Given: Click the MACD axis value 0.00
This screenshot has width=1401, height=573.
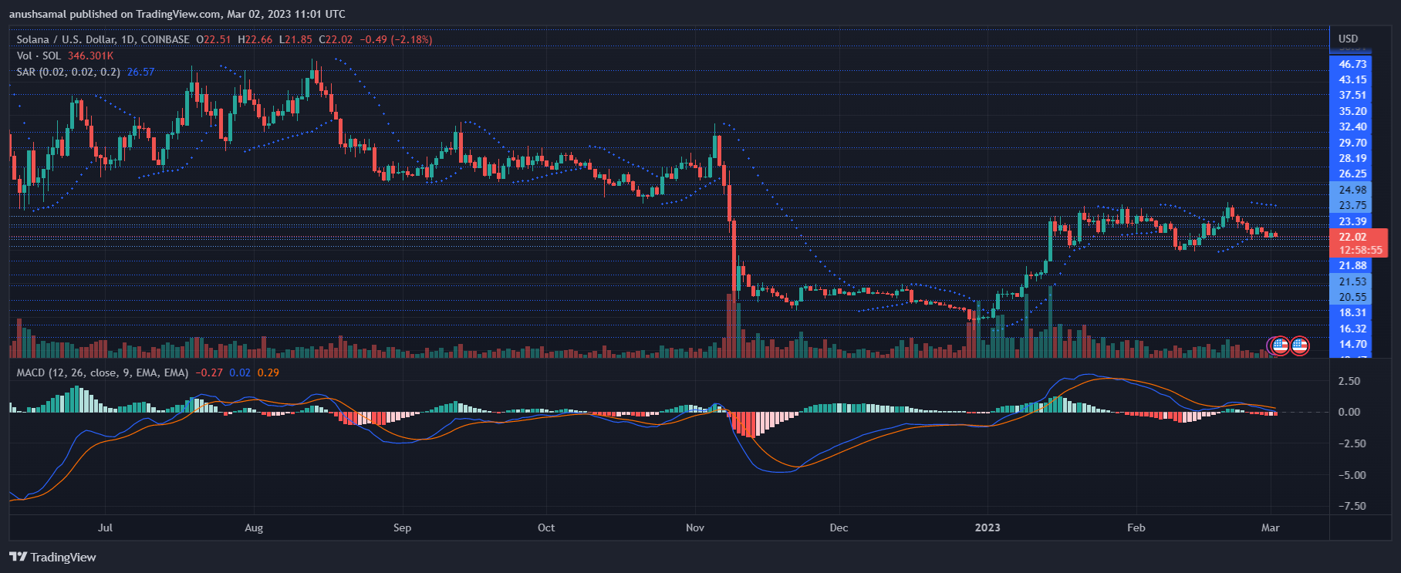Looking at the screenshot, I should 1349,412.
